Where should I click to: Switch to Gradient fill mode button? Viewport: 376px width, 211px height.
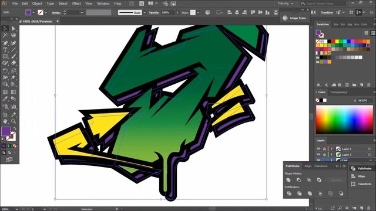click(x=9, y=146)
